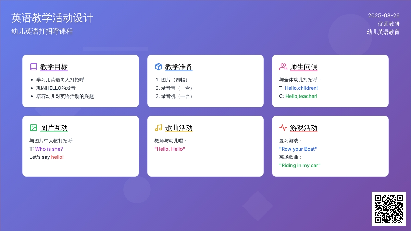Click the pink text "Hello, Hello"
Image resolution: width=411 pixels, height=231 pixels.
[170, 149]
